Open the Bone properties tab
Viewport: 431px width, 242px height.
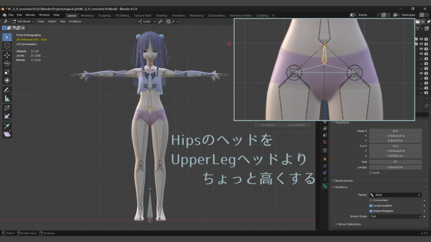click(x=325, y=186)
